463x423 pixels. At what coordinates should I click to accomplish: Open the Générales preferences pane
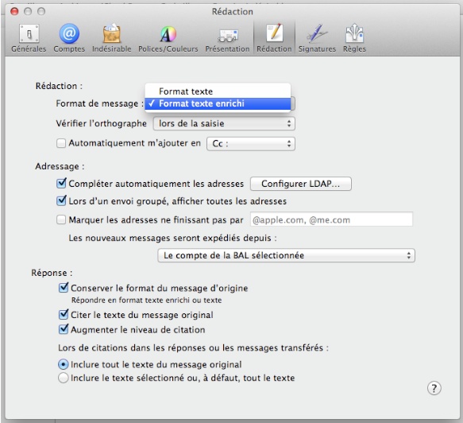tap(29, 38)
